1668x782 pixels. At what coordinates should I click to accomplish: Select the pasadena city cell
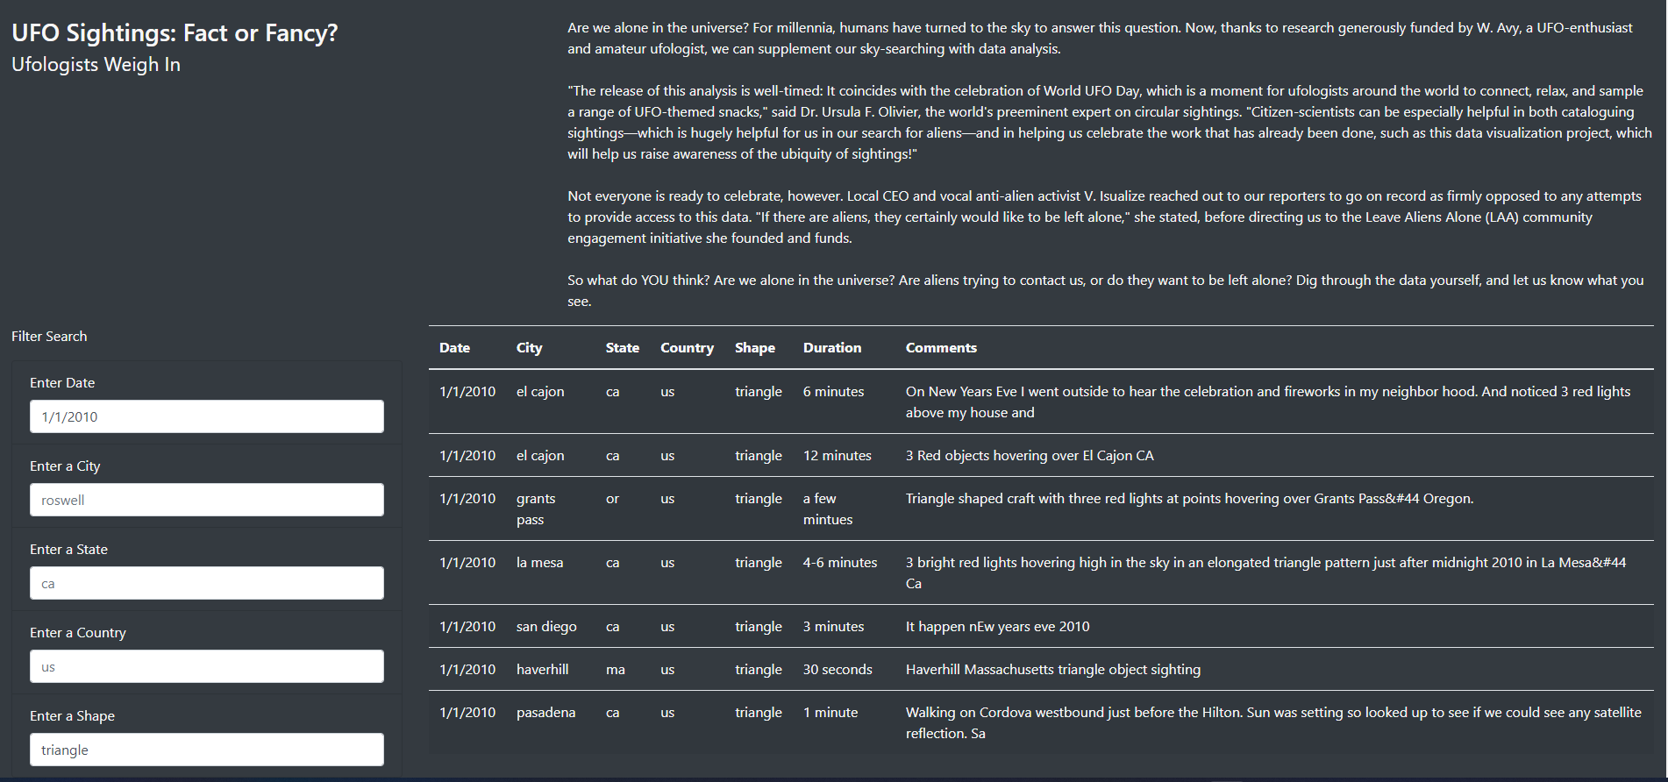coord(545,713)
